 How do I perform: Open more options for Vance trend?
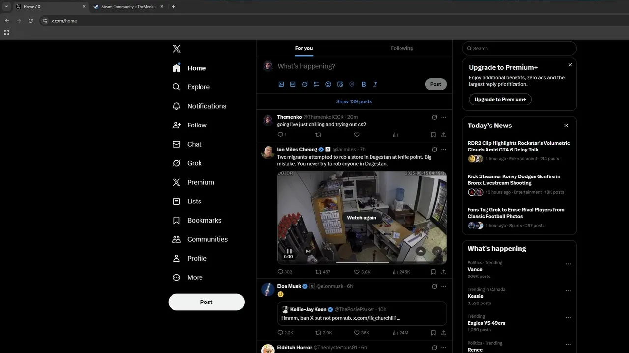tap(568, 264)
